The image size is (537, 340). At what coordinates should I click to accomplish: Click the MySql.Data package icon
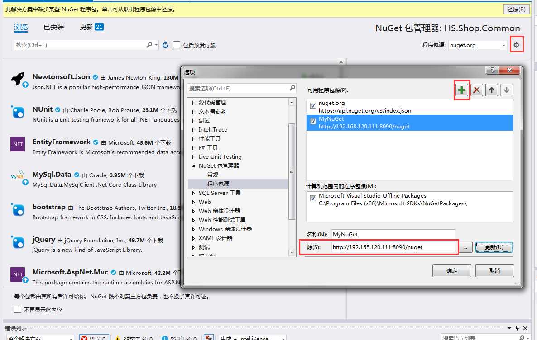(x=18, y=176)
